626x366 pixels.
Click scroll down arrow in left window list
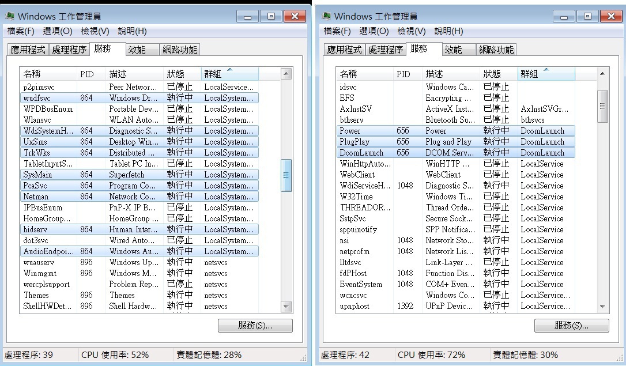pyautogui.click(x=286, y=307)
